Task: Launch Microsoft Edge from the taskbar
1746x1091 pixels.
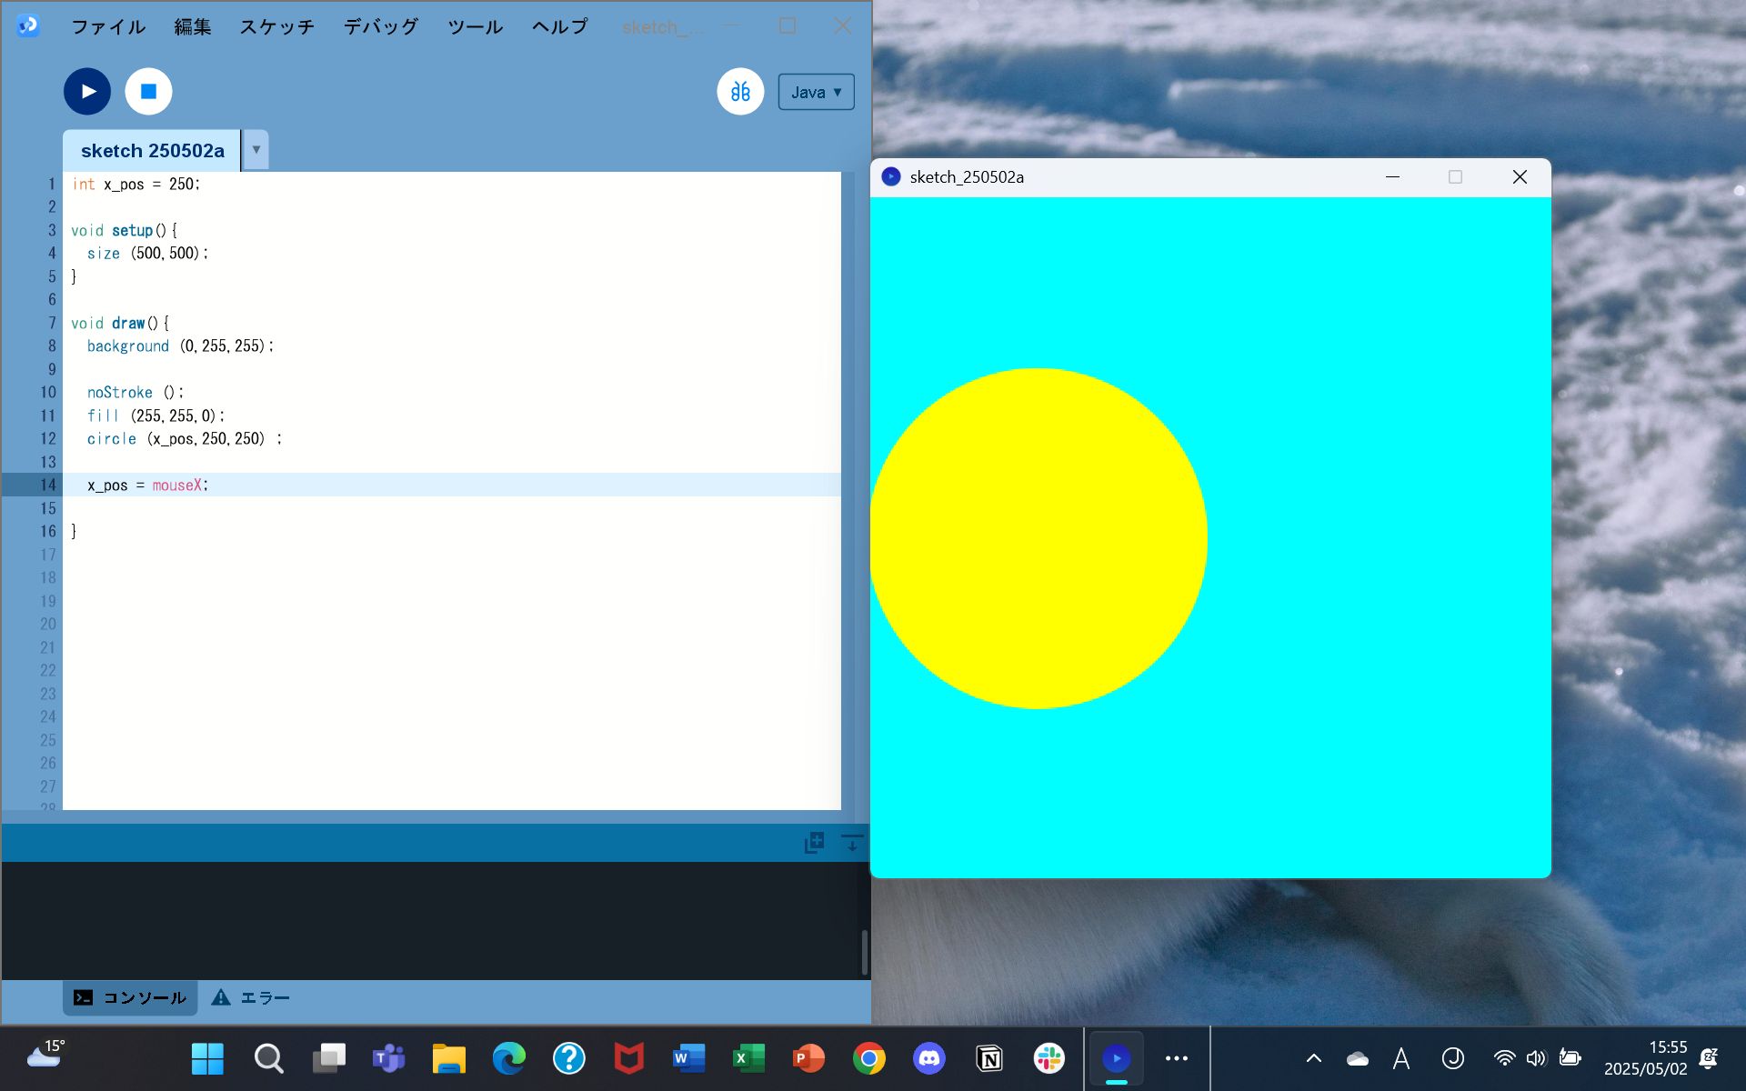Action: coord(509,1058)
